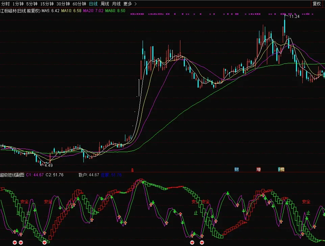Open the 财 financial info marker
325x246 pixels.
click(236, 170)
